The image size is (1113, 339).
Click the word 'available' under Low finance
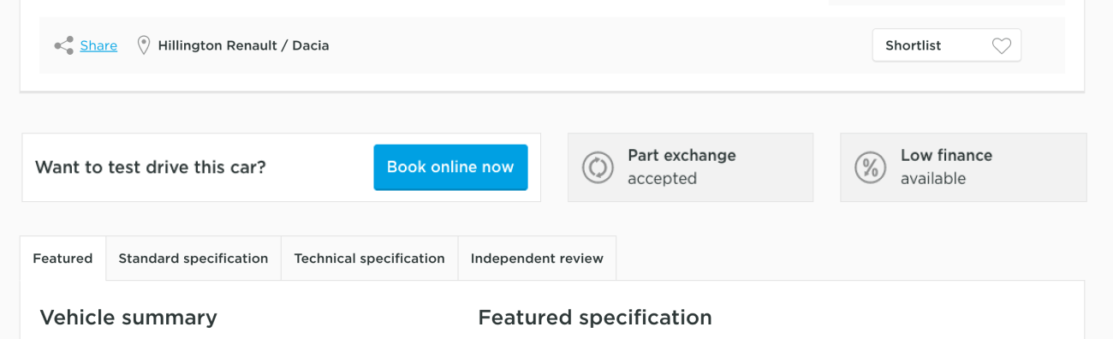click(x=933, y=179)
